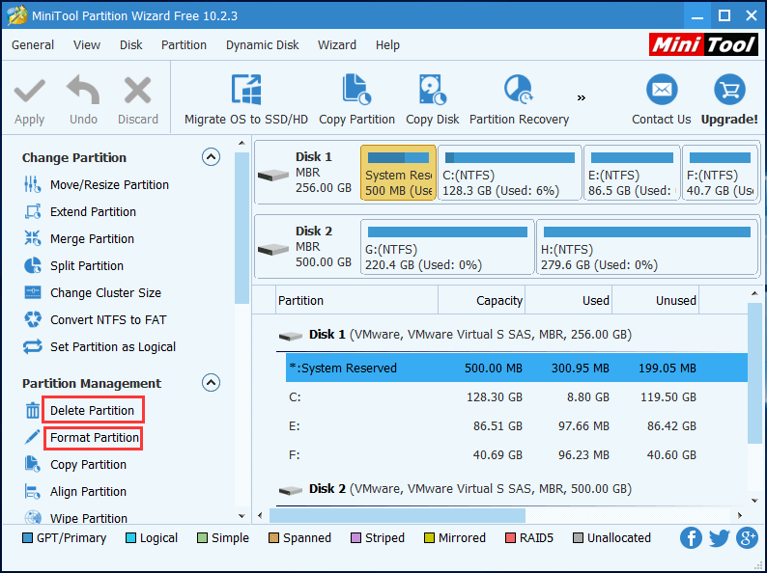Open Copy Partition wizard in toolbar
Screen dimensions: 767x573
click(x=356, y=90)
